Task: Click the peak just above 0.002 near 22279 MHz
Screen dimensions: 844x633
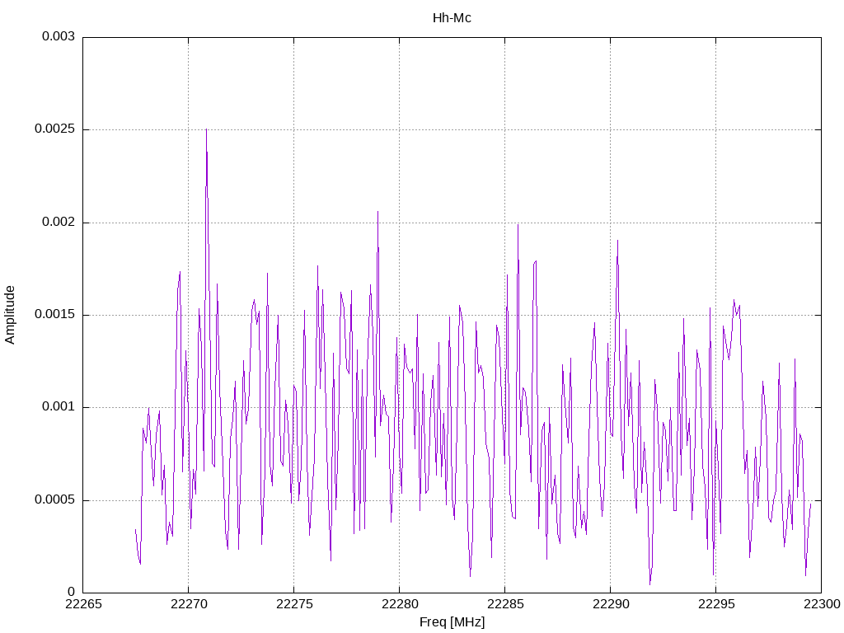Action: click(x=377, y=212)
